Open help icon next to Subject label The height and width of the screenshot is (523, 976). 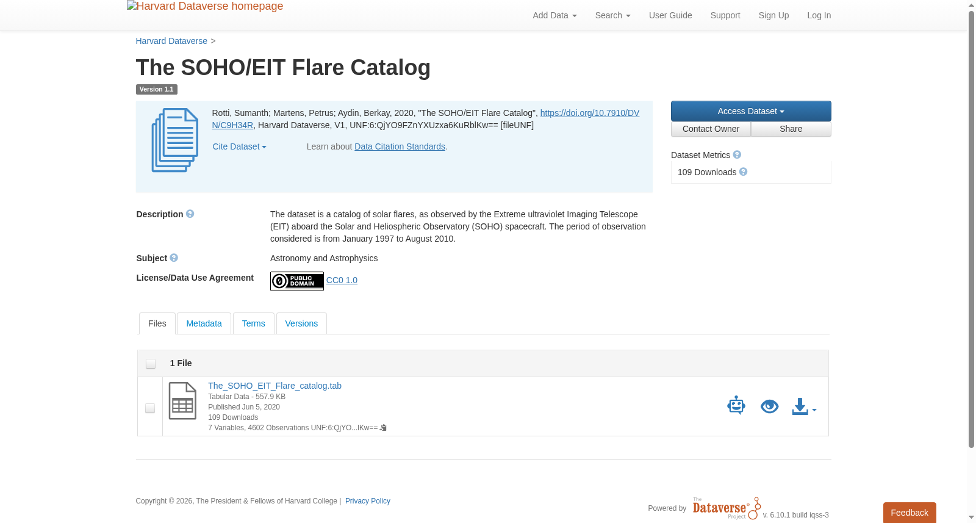click(174, 258)
